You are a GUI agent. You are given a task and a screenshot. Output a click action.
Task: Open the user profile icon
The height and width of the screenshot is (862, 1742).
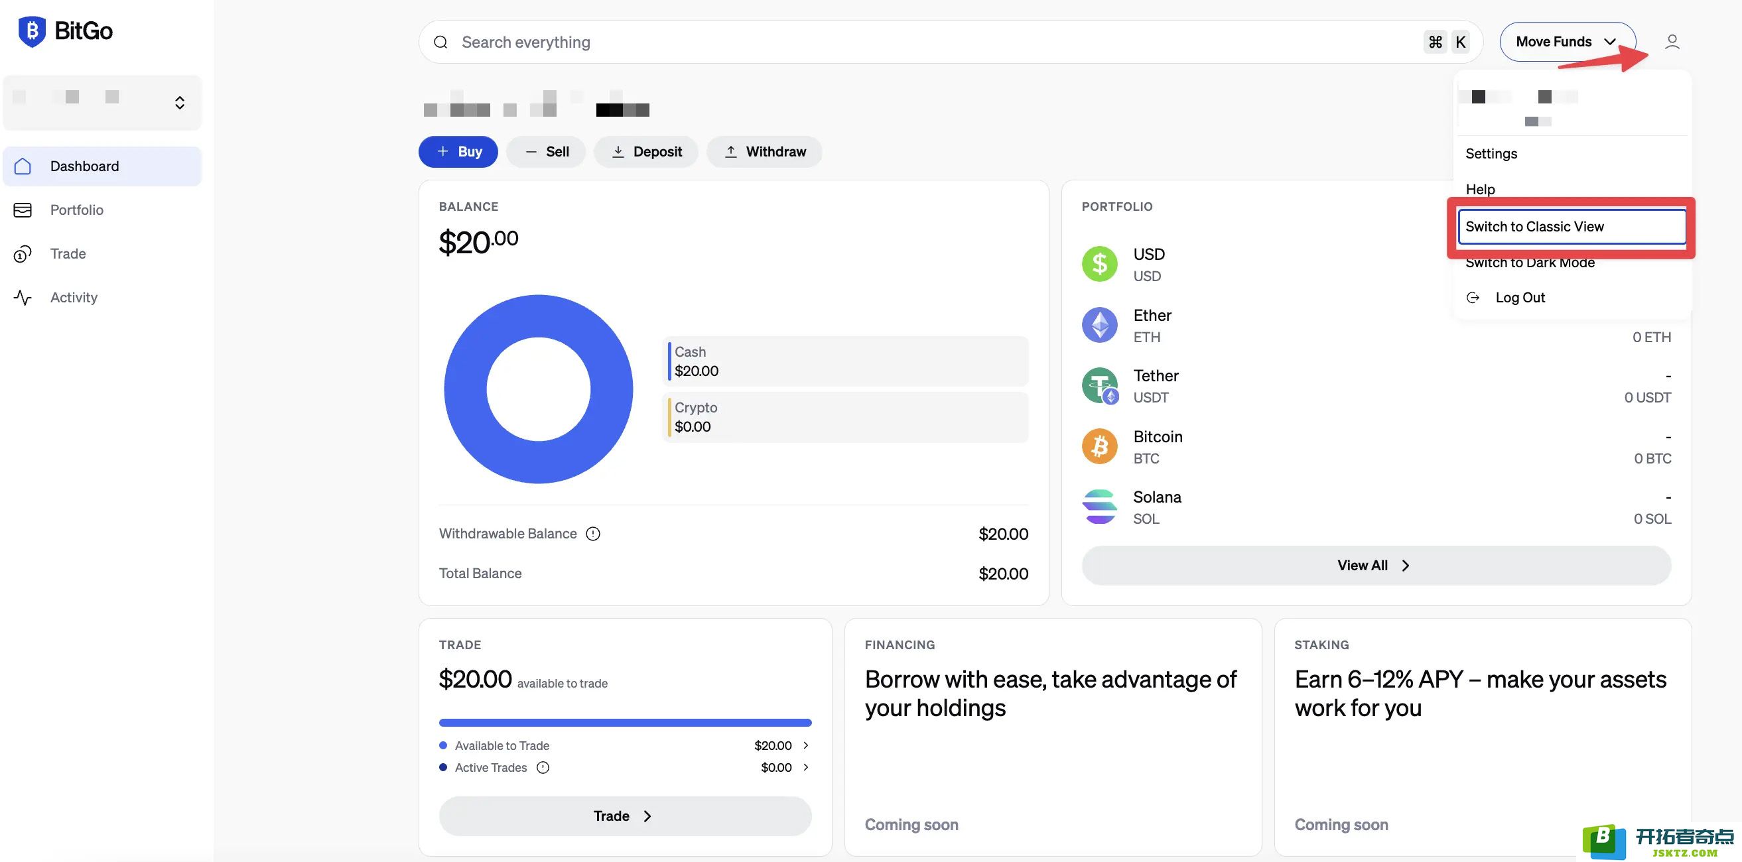pos(1672,42)
